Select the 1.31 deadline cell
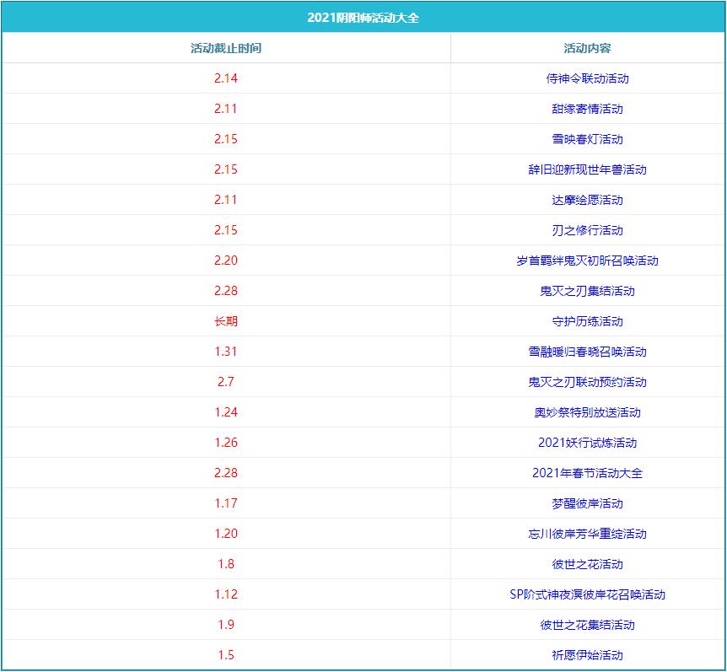 click(226, 352)
